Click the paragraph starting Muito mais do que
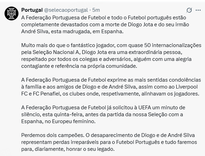The height and width of the screenshot is (156, 205). click(x=111, y=56)
